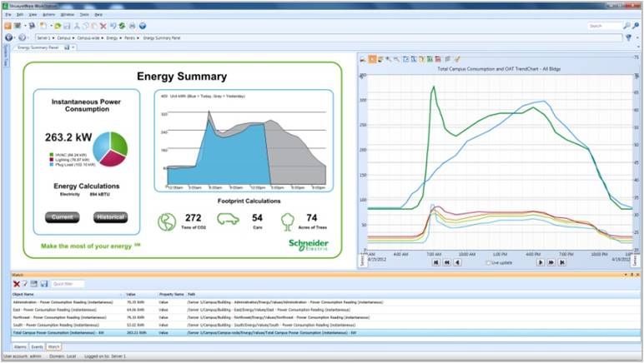Click the green grid icon in trend toolbar
This screenshot has width=644, height=363.
430,59
